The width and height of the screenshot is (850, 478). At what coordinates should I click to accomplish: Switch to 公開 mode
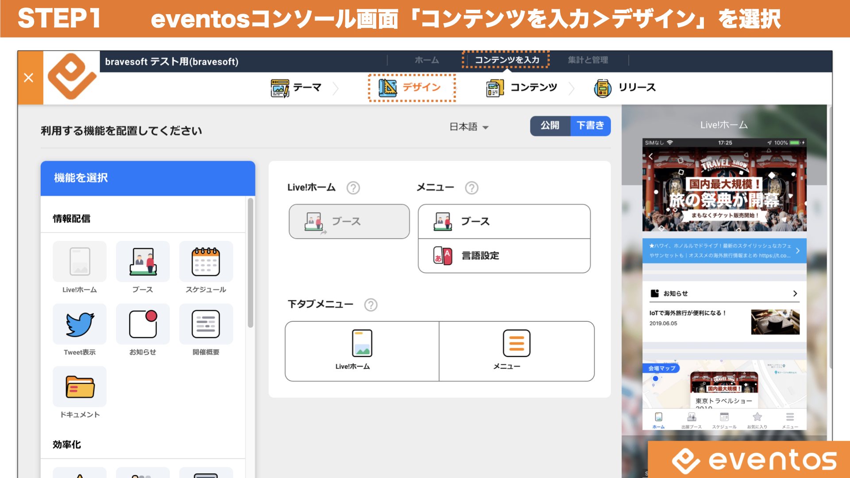(550, 126)
